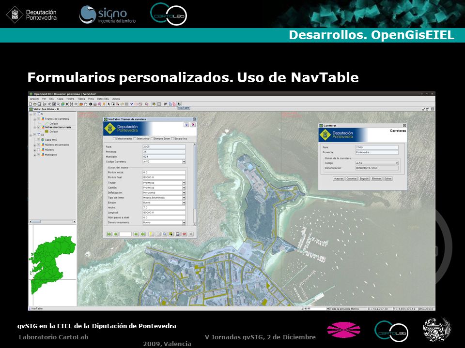Open the Codigo dropdown in Carreteras window

[x=397, y=163]
